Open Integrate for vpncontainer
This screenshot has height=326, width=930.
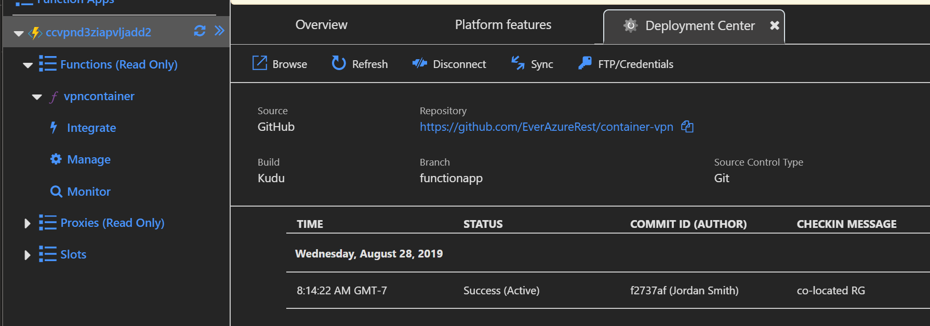(91, 128)
